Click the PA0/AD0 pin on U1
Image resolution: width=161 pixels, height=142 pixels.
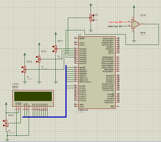tap(76, 49)
